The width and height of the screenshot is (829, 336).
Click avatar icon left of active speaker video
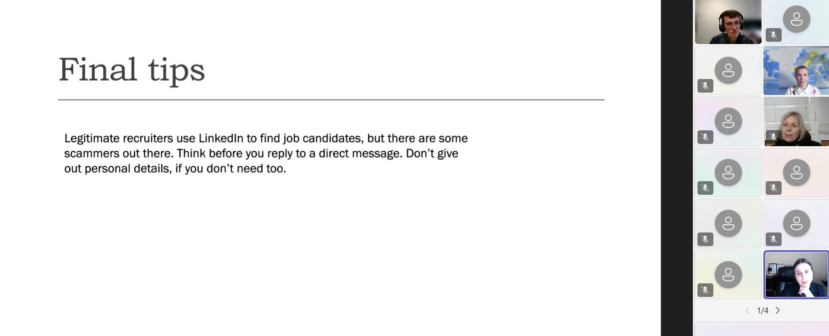(x=728, y=275)
